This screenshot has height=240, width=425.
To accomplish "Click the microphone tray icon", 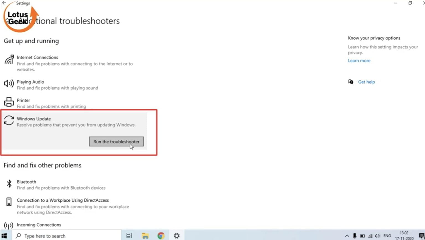I will click(x=354, y=236).
